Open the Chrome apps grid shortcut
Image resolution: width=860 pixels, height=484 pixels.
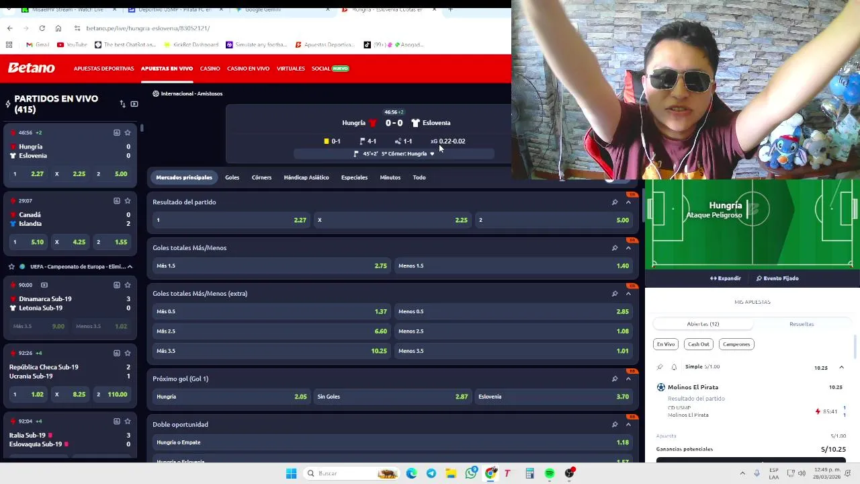(x=9, y=44)
